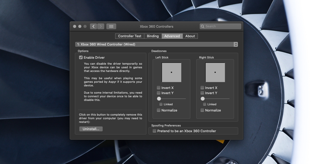Enable Normalize for Right Stick
312x164 pixels.
tap(202, 110)
